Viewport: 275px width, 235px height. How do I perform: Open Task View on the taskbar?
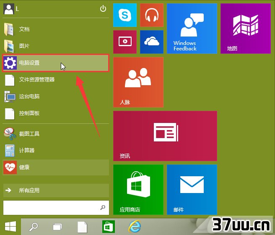pos(57,227)
